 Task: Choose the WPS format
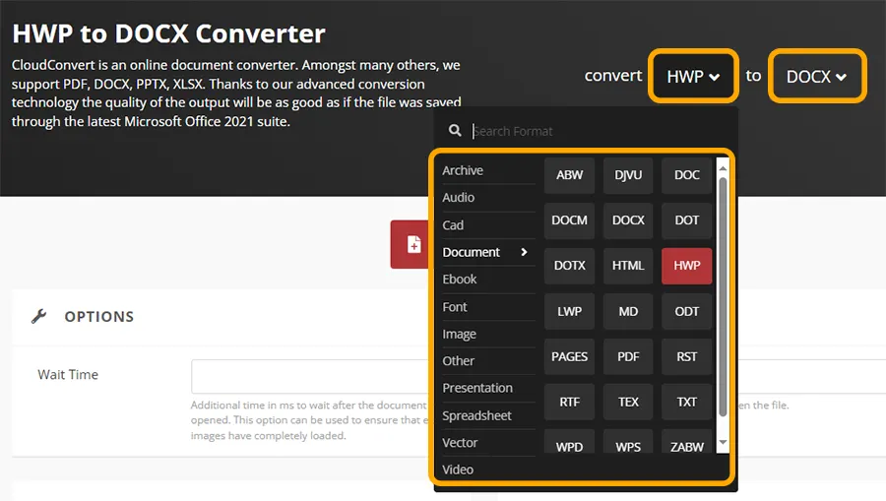[x=628, y=442]
